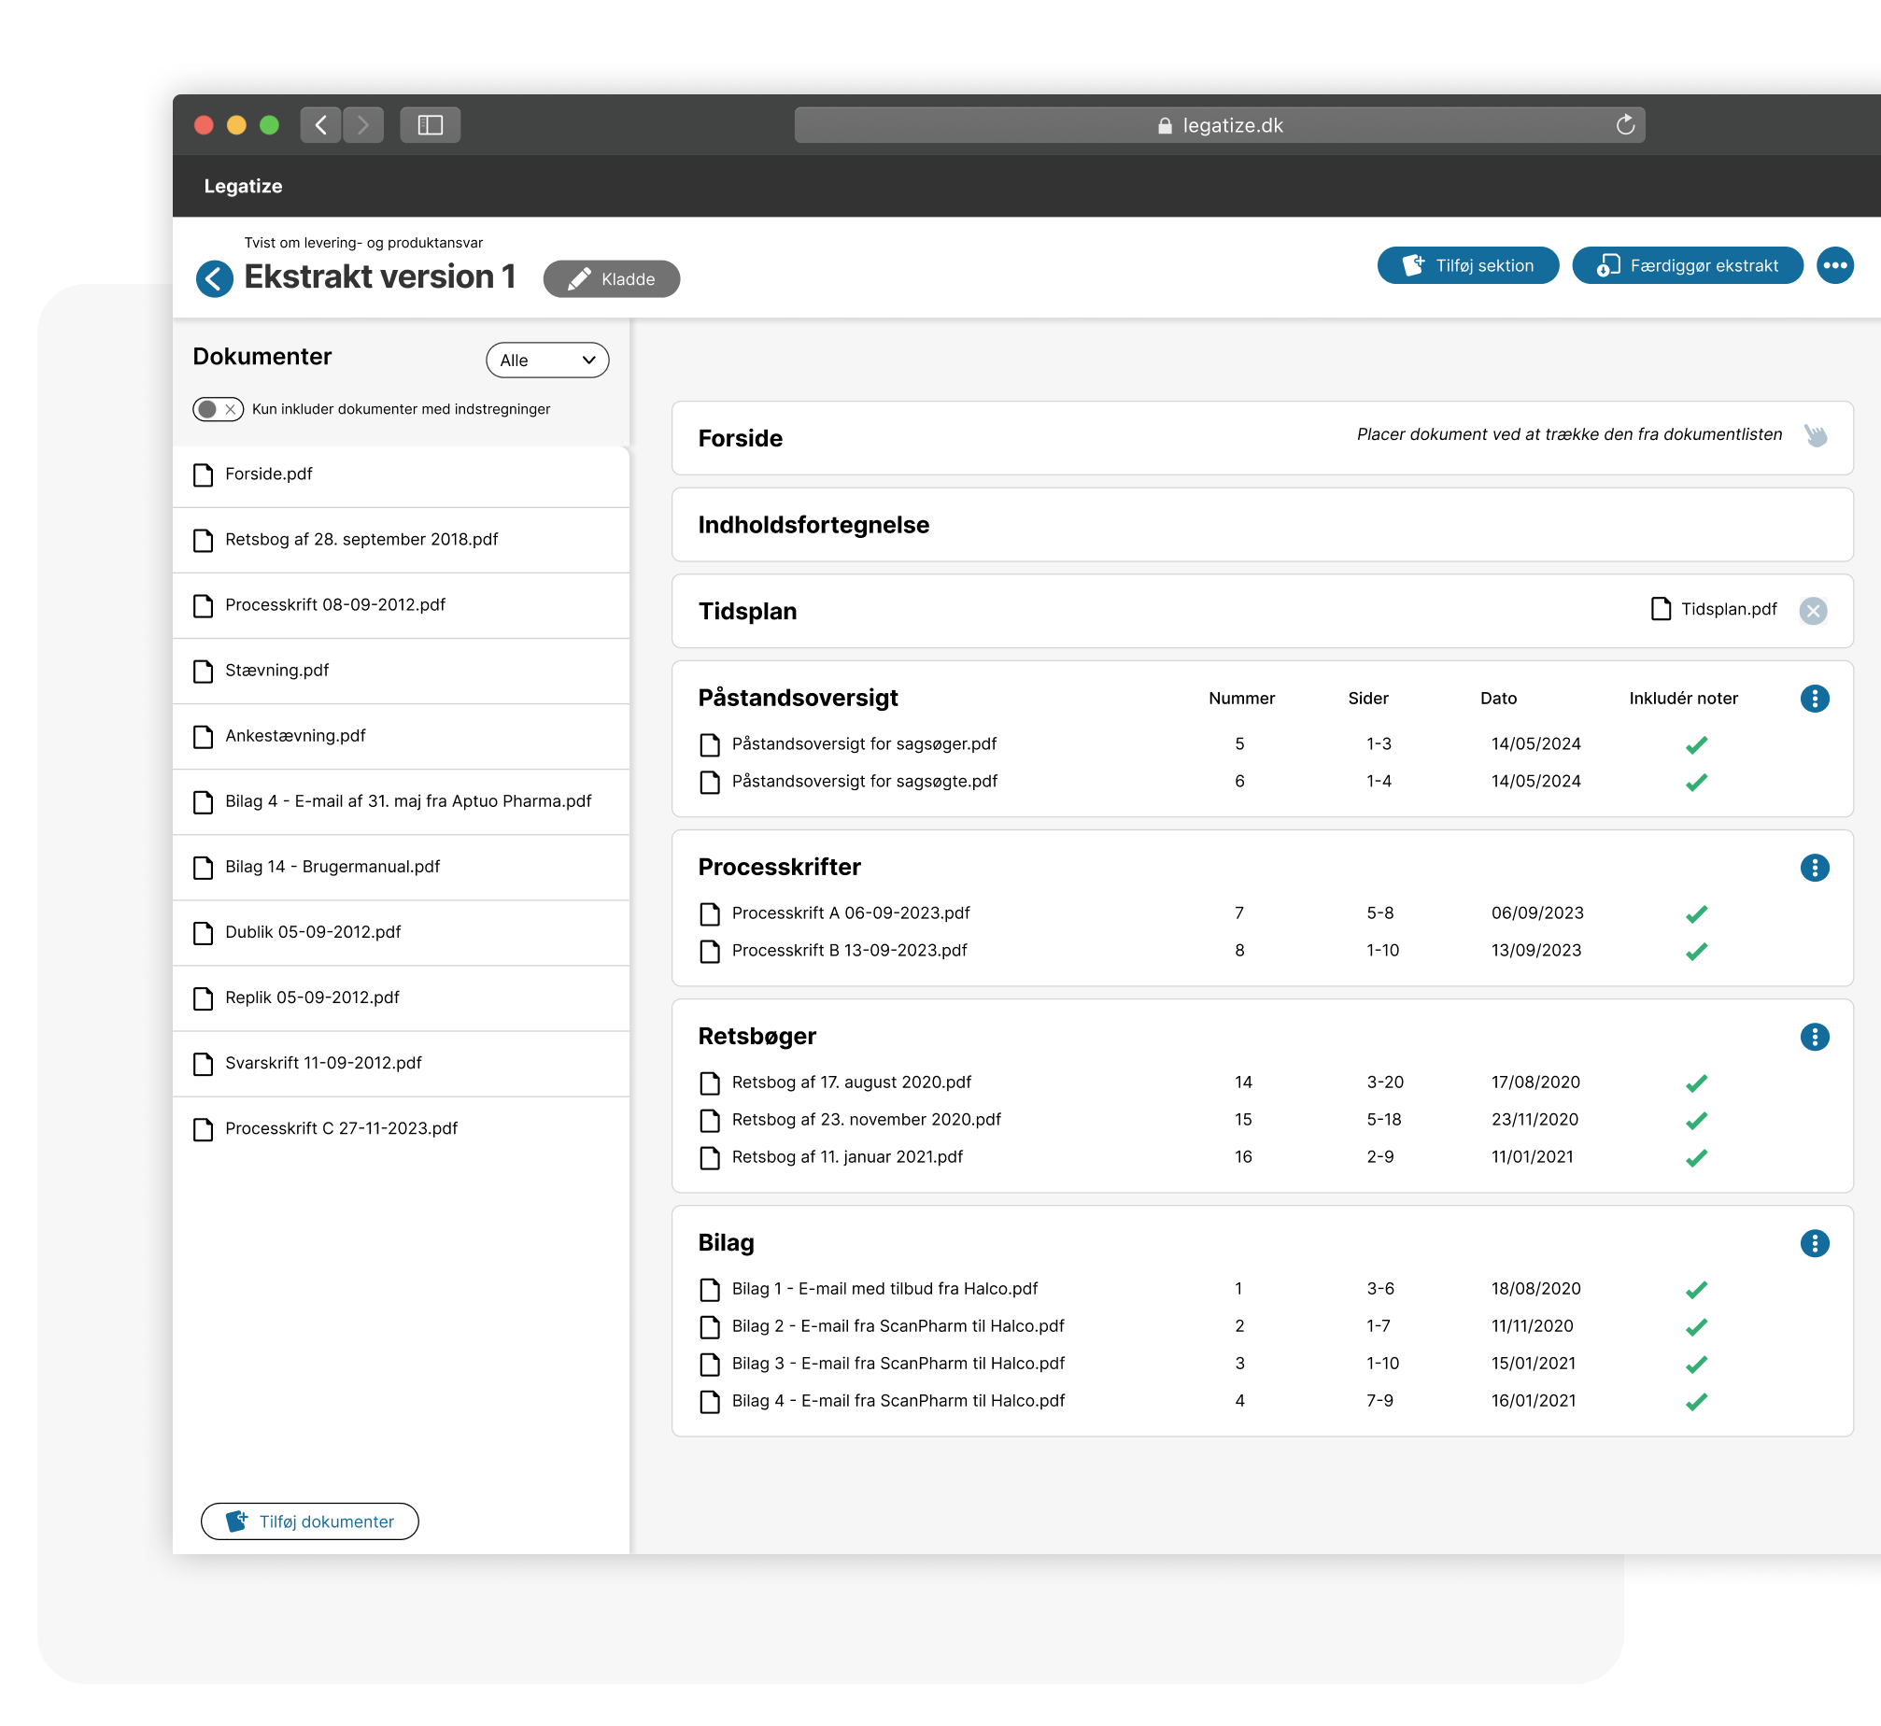
Task: Click the Stævning.pdf document icon
Action: pos(203,671)
